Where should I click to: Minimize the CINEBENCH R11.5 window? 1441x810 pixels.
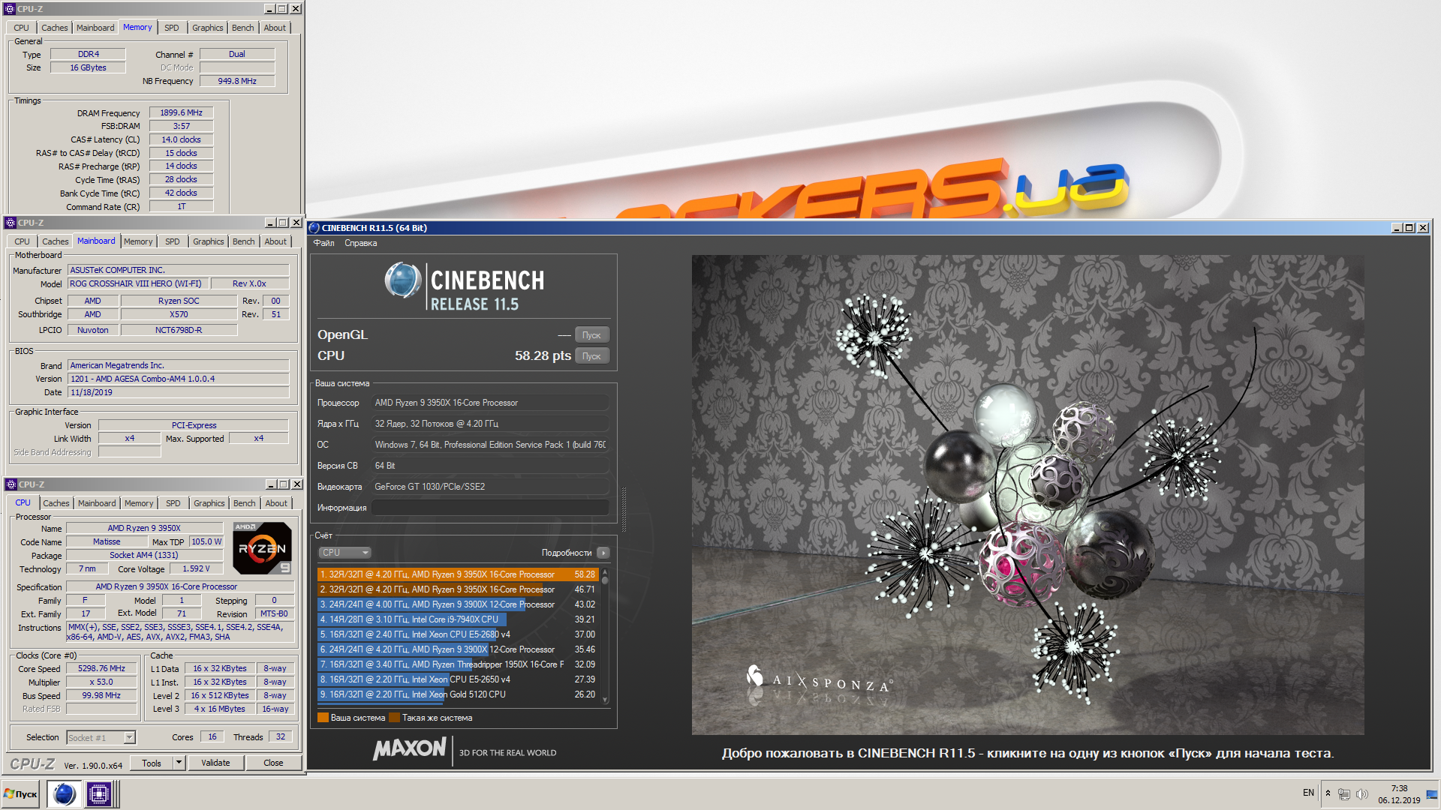(1397, 228)
